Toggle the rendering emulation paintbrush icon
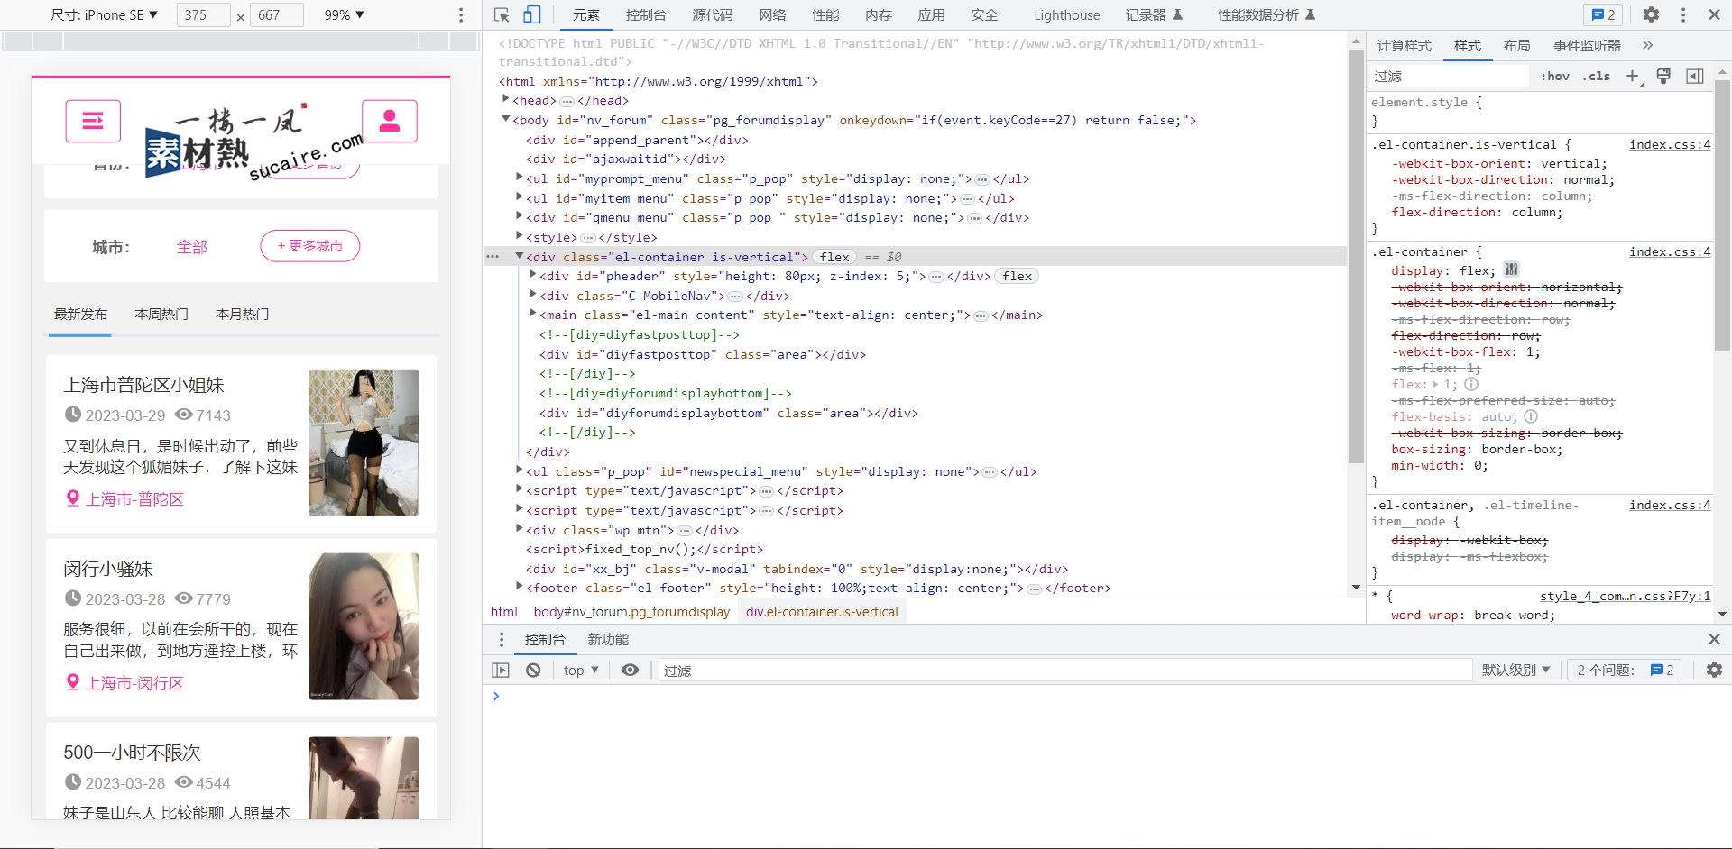Image resolution: width=1732 pixels, height=849 pixels. [1663, 76]
